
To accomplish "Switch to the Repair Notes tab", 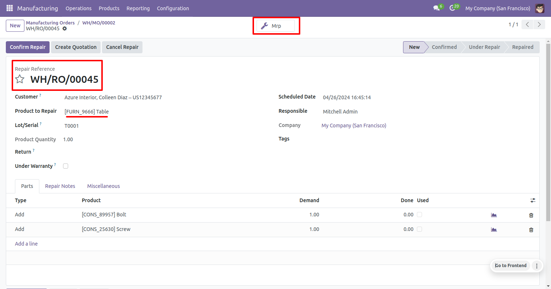I will [60, 186].
